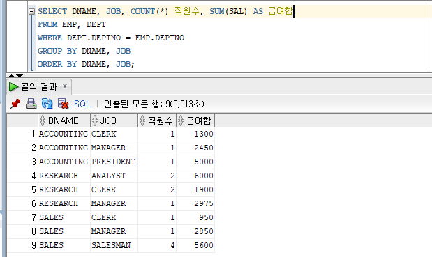
Task: Click the sort icon in the DNAME header
Action: 43,120
